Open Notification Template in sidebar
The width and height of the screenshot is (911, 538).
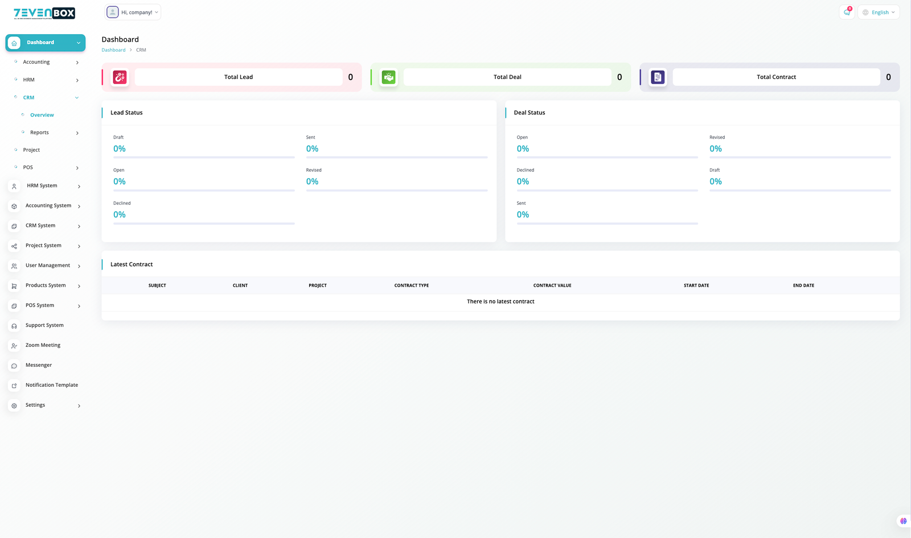[51, 385]
